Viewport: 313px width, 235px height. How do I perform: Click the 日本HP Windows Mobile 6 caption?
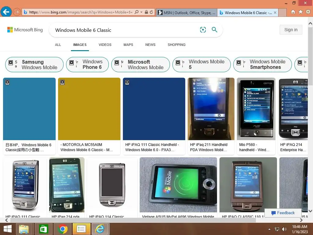coord(28,147)
